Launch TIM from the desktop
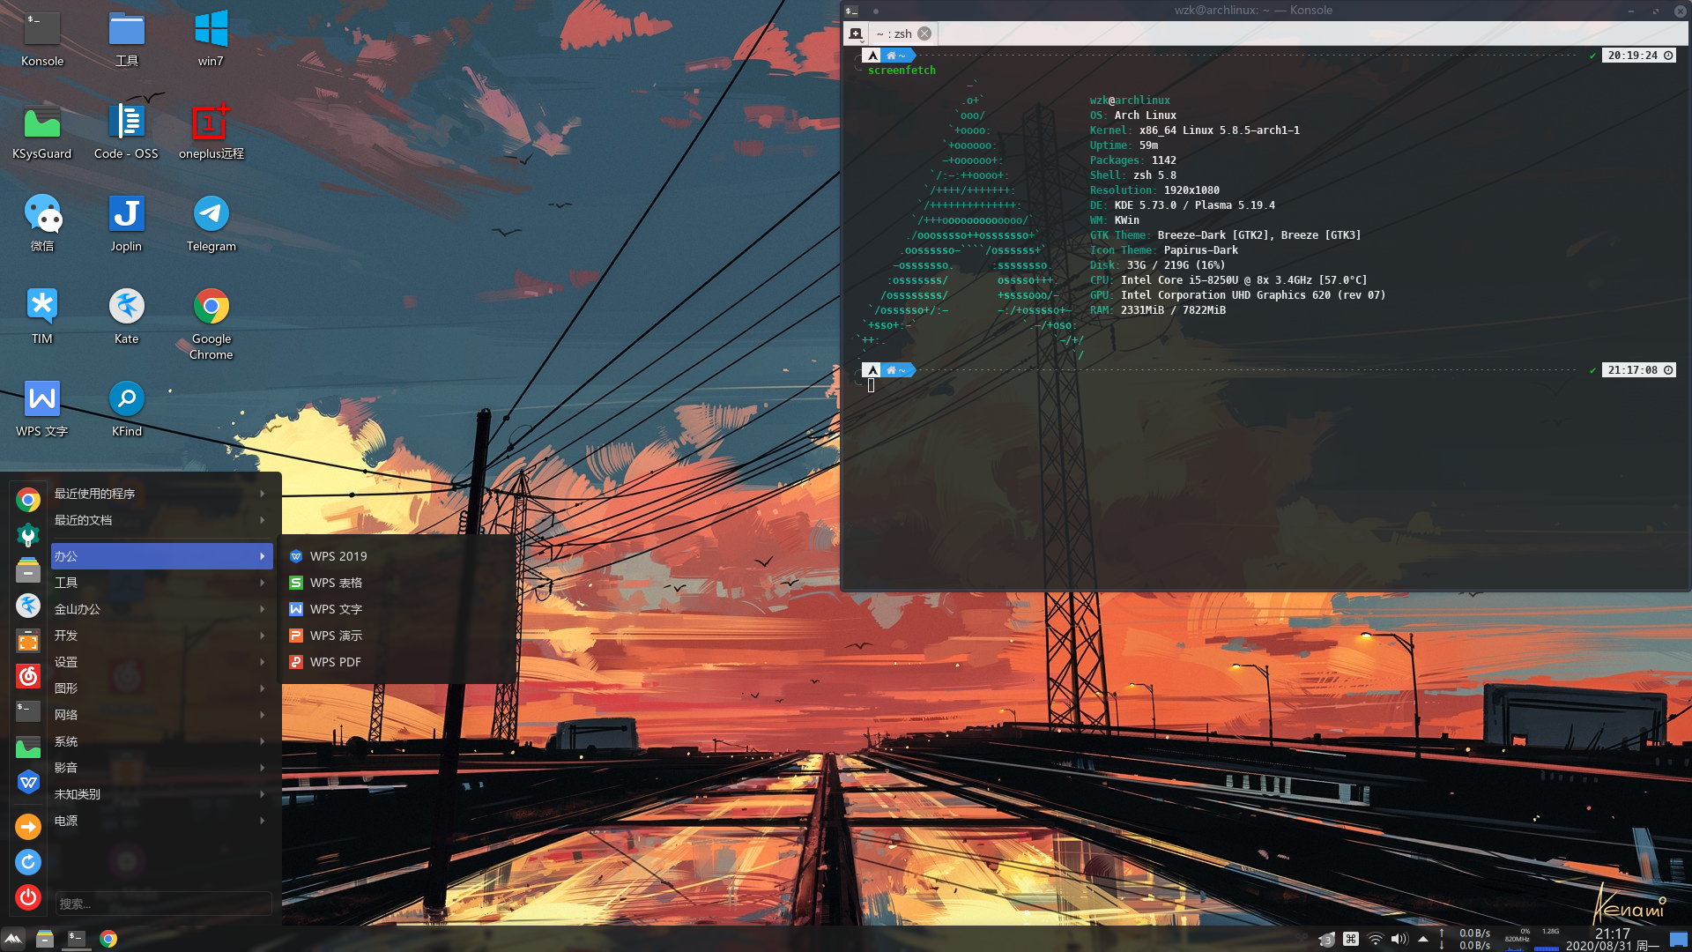This screenshot has width=1692, height=952. [41, 316]
